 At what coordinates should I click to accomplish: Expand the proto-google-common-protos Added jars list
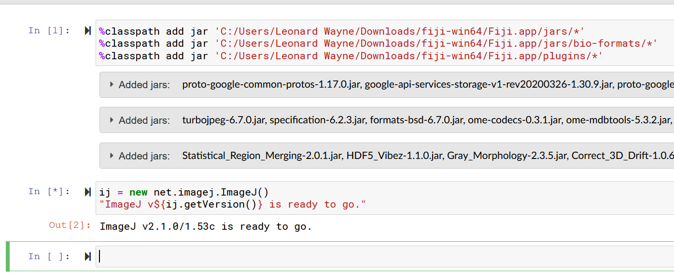coord(112,85)
